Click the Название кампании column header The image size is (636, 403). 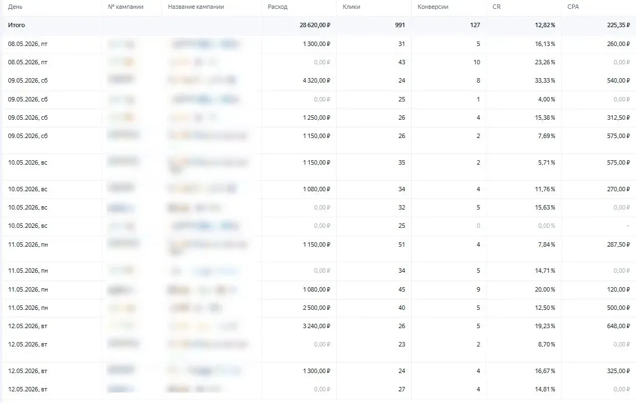(196, 7)
